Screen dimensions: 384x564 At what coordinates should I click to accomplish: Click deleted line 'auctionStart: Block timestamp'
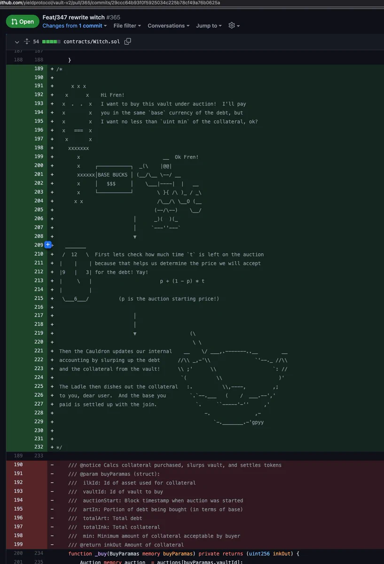pyautogui.click(x=156, y=501)
